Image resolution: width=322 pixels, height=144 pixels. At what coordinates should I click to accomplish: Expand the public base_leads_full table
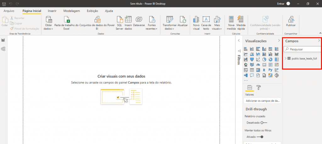click(286, 58)
